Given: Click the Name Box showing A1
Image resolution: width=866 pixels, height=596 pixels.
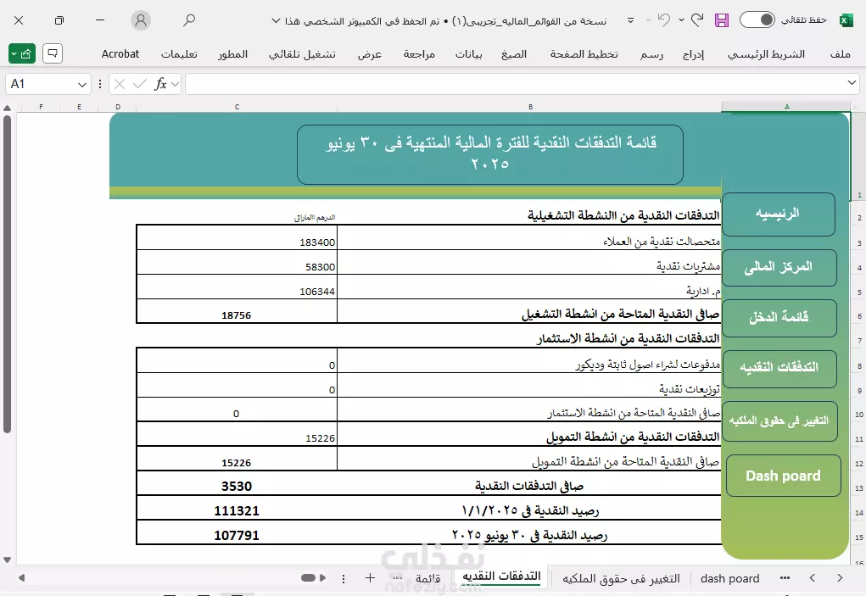Looking at the screenshot, I should (x=41, y=84).
